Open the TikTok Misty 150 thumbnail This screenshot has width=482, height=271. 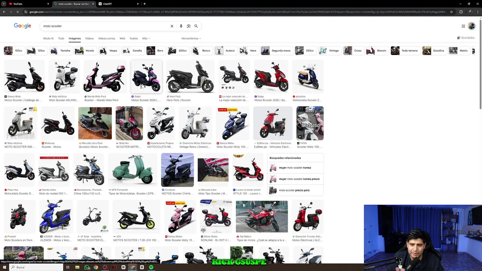pos(310,123)
